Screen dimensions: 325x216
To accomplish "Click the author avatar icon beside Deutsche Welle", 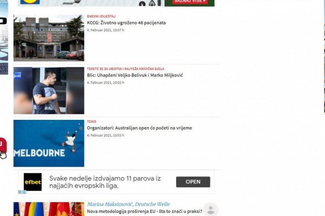I will [x=210, y=209].
